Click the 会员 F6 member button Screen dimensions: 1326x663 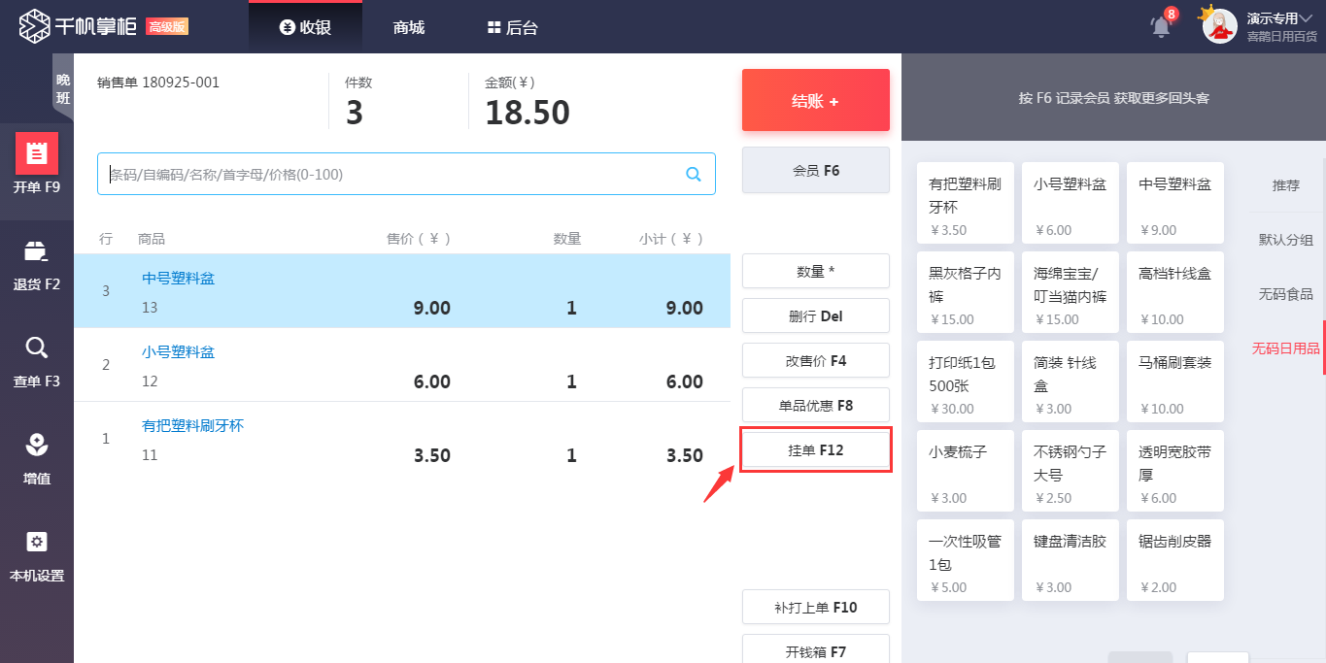click(x=816, y=171)
